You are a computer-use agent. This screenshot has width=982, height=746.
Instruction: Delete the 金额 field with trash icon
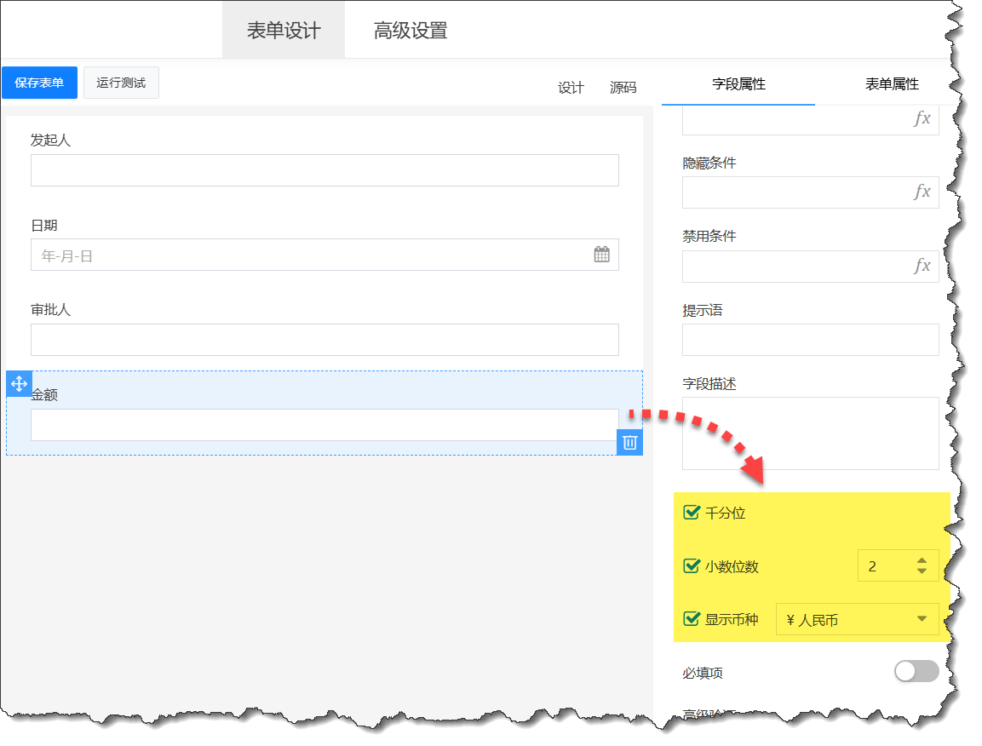[629, 442]
